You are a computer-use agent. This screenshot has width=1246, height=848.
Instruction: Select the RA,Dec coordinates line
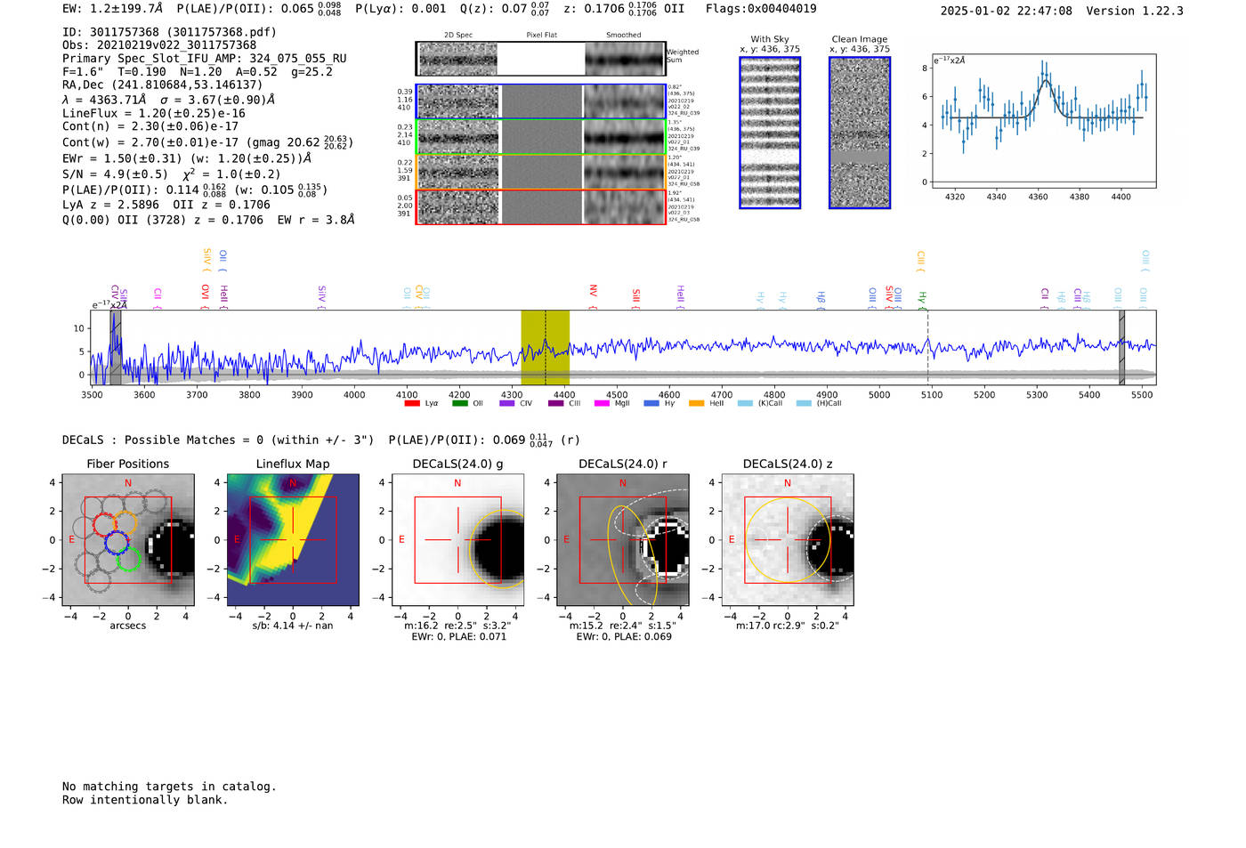[162, 85]
